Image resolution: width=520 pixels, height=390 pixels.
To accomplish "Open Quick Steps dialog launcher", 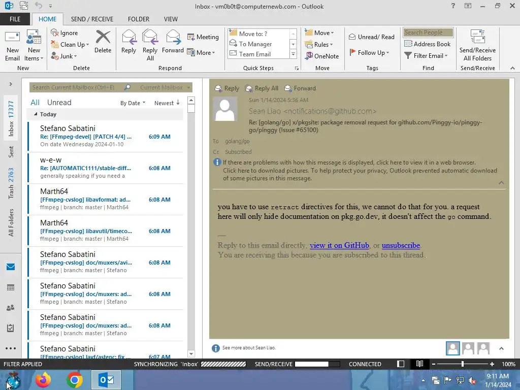I will [297, 69].
